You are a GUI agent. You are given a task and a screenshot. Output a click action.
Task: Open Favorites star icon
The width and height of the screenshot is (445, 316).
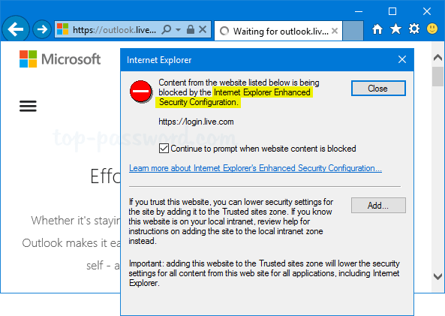[x=395, y=29]
